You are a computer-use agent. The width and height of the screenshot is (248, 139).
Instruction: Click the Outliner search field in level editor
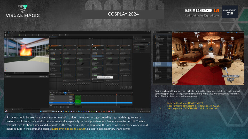162,33
